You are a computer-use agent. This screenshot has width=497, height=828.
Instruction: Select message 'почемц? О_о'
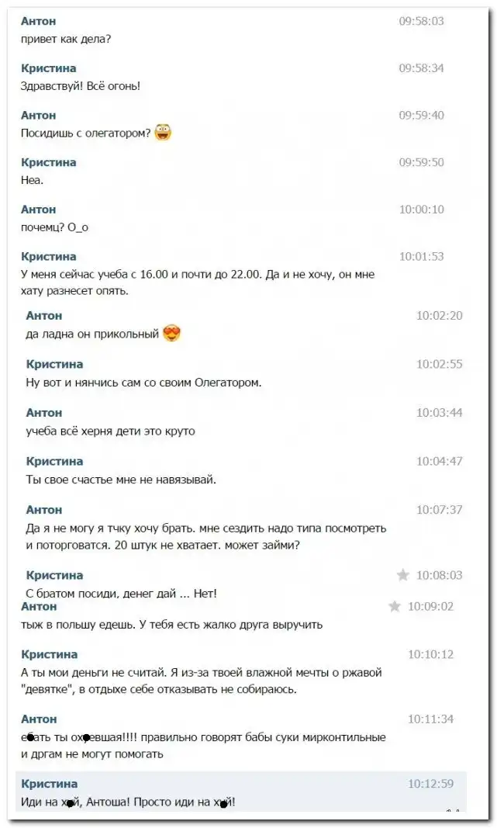pos(54,227)
